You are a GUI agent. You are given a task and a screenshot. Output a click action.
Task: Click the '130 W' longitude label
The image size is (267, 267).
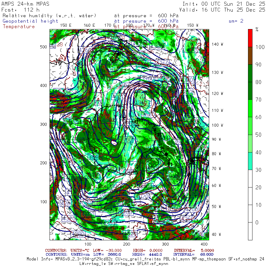coord(217,73)
